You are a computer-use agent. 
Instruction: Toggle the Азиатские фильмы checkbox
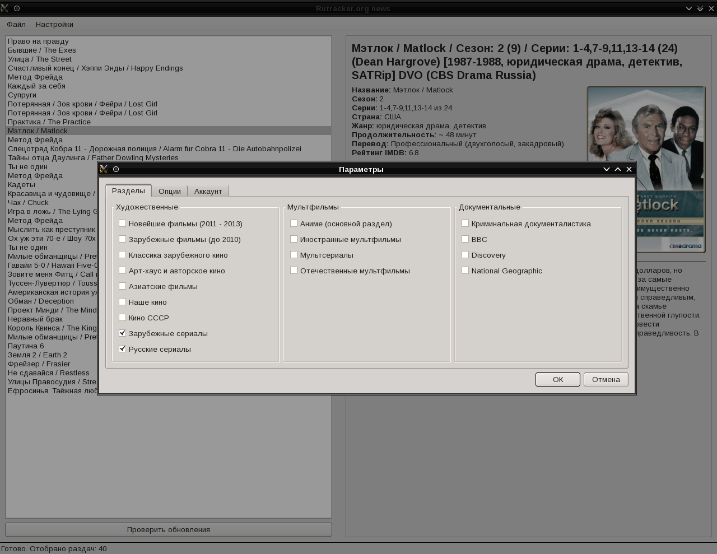tap(122, 286)
